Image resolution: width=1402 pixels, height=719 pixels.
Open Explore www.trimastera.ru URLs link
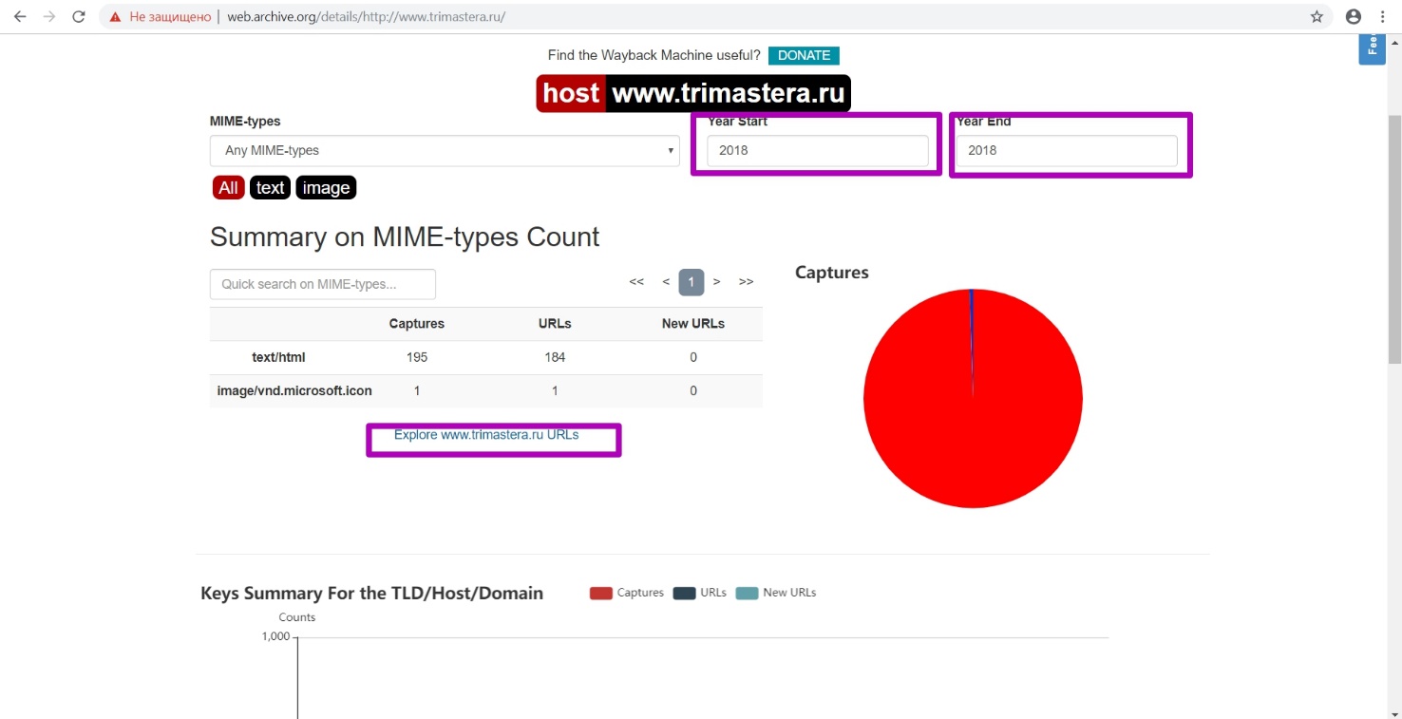(x=486, y=435)
